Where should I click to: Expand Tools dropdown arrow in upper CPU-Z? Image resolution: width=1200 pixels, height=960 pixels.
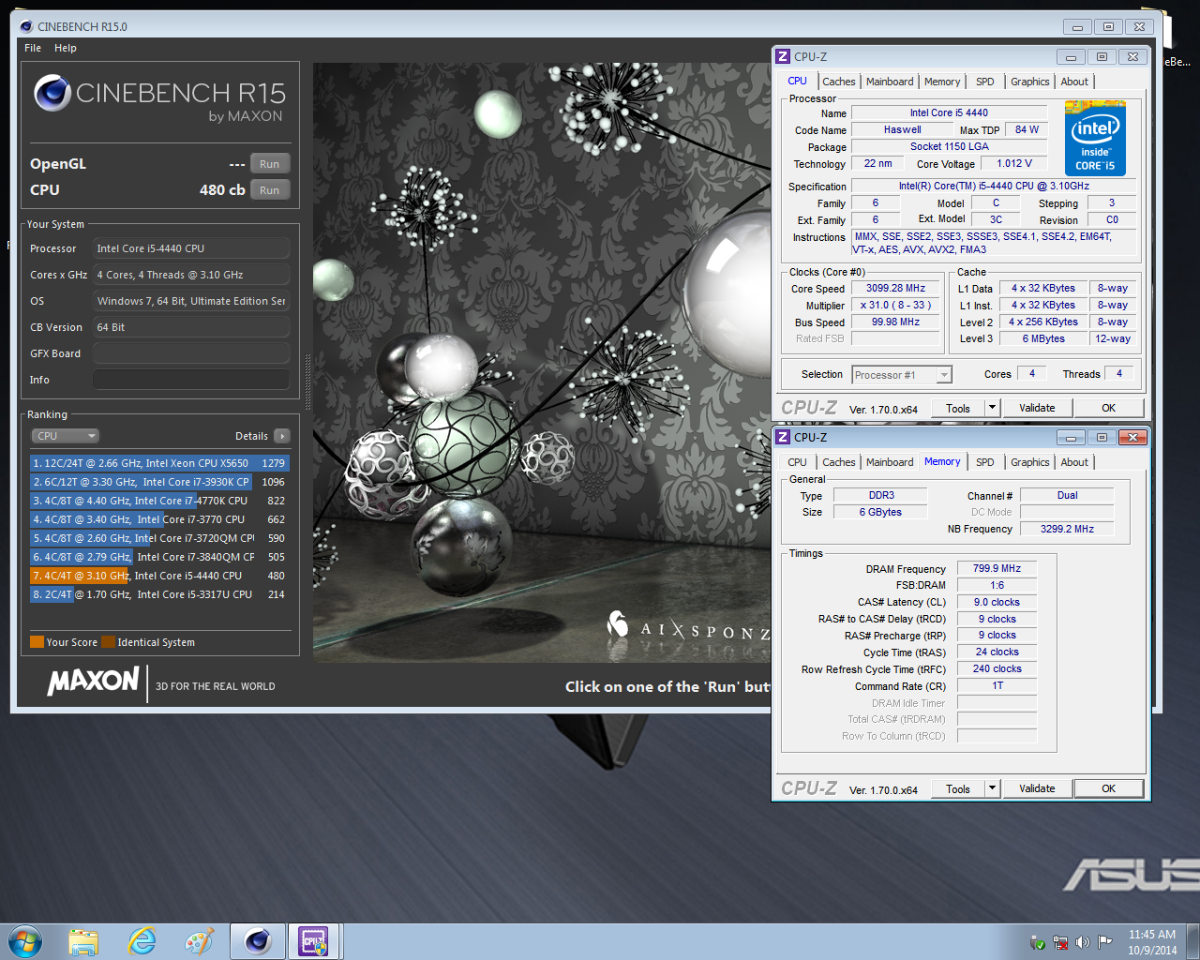[x=992, y=408]
